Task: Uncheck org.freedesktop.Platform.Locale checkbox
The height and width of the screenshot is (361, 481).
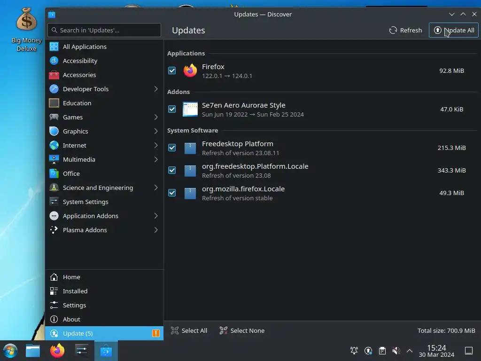Action: pyautogui.click(x=172, y=170)
